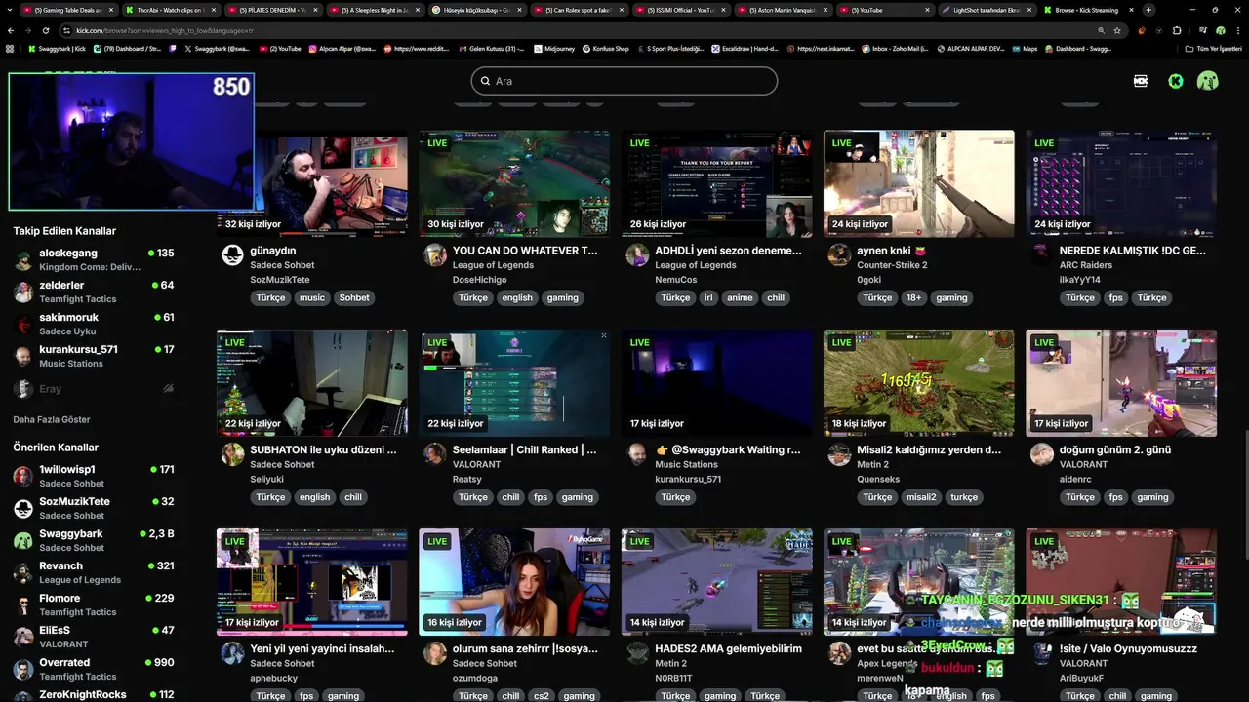Click the kick.com address bar
This screenshot has height=702, width=1249.
click(576, 30)
